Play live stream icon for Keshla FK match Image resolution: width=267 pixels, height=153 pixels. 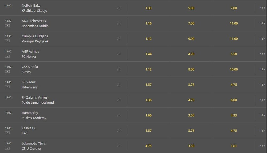click(7, 133)
